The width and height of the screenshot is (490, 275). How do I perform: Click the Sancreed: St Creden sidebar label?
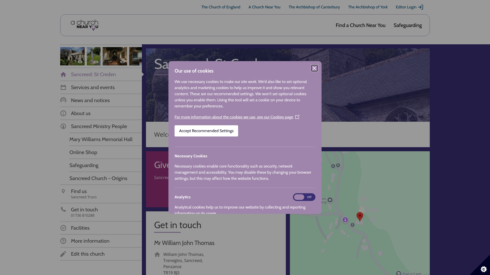pyautogui.click(x=93, y=74)
